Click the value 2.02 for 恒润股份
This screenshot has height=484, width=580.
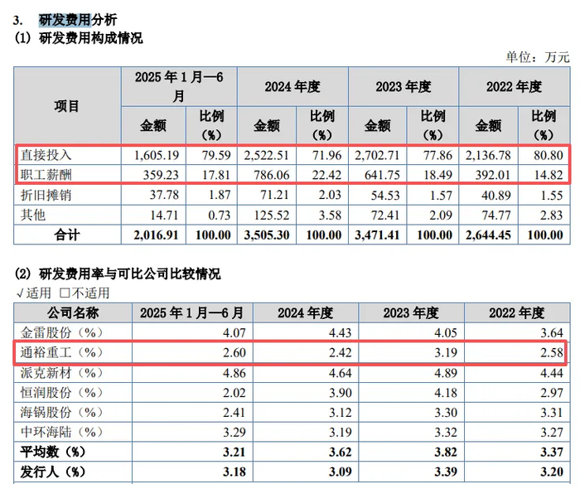tap(234, 393)
